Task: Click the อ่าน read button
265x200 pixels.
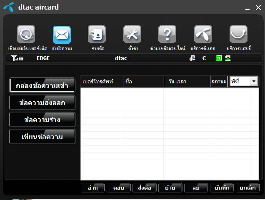Action: click(x=93, y=188)
